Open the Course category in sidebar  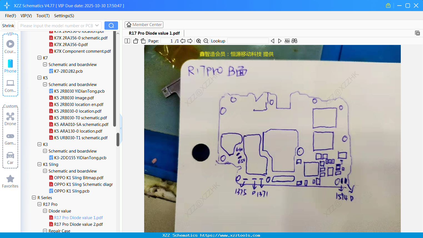pos(10,47)
